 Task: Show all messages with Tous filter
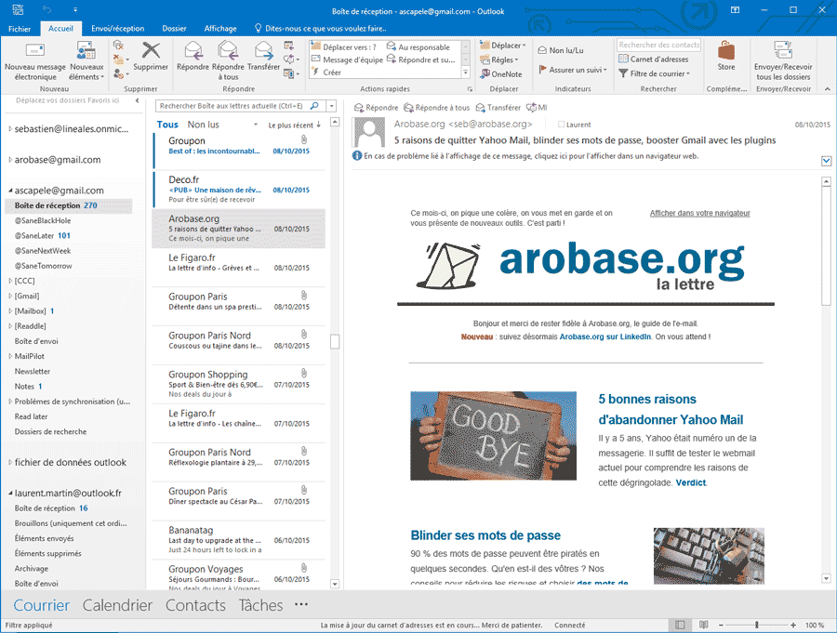(x=167, y=125)
